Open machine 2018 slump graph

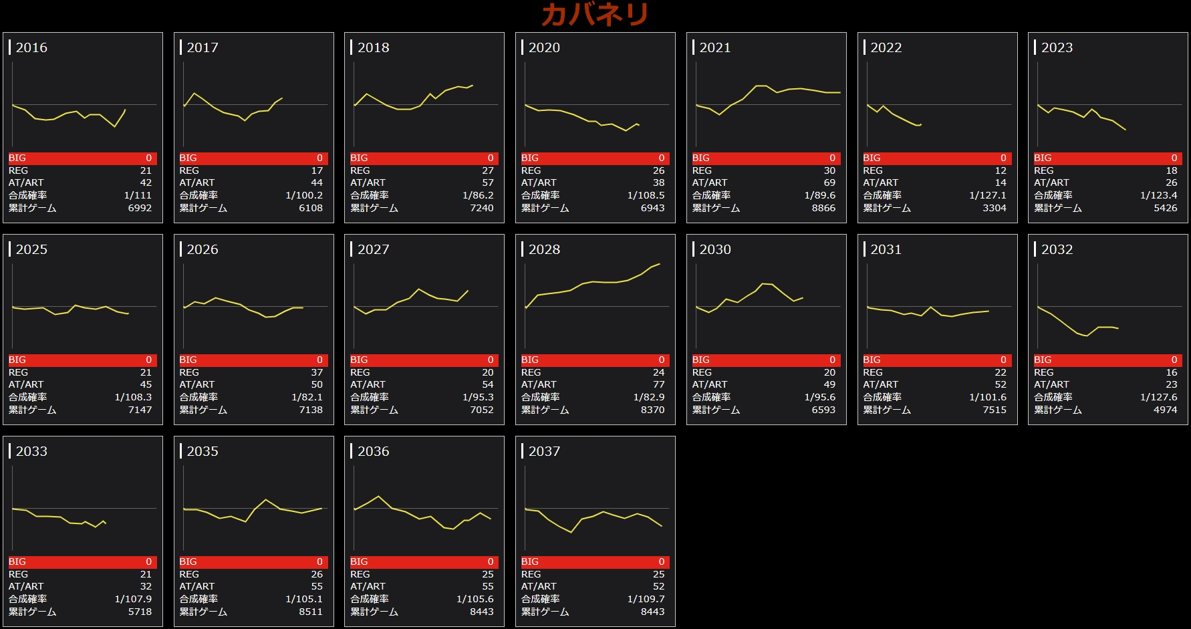[x=426, y=104]
